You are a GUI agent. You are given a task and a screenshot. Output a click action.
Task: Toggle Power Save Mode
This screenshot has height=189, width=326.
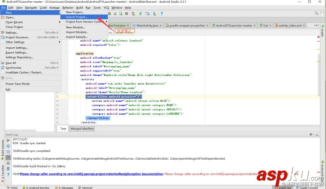pyautogui.click(x=31, y=84)
